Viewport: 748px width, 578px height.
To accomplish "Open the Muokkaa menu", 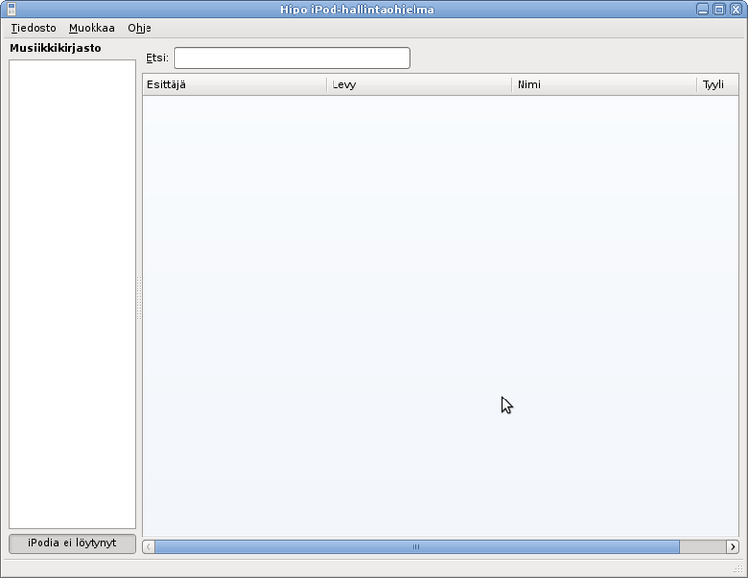I will (x=92, y=28).
